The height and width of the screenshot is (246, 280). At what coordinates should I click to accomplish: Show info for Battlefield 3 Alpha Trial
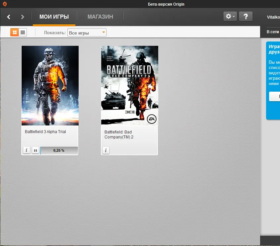click(27, 150)
